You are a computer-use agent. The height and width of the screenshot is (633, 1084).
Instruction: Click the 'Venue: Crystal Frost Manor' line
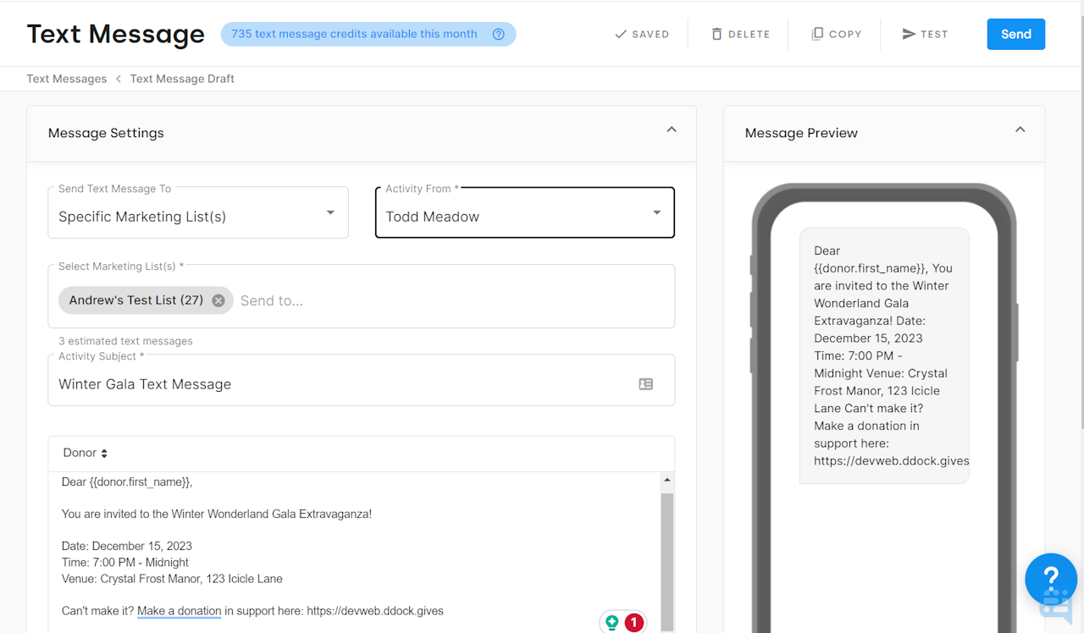point(172,579)
